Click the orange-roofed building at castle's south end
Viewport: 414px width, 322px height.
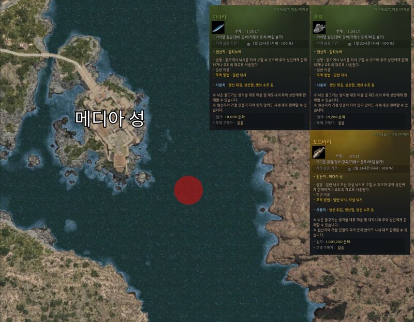click(x=120, y=160)
